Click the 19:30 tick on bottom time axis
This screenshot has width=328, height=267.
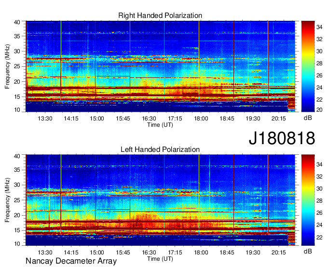[253, 252]
